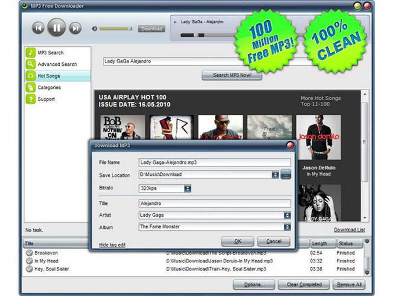Pause the current song
Image resolution: width=394 pixels, height=296 pixels.
(x=57, y=27)
